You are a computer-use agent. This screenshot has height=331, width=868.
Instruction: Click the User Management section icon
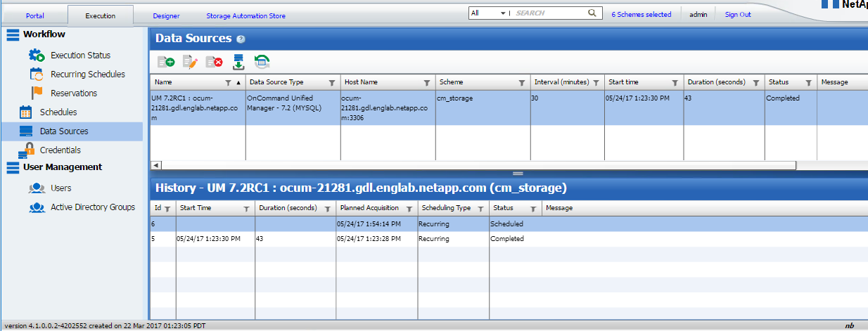(13, 167)
